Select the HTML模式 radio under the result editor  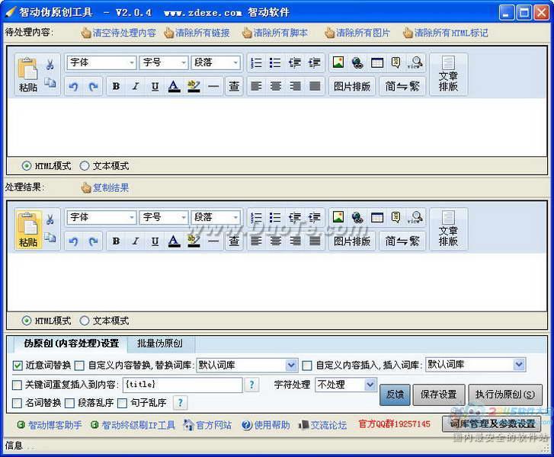coord(27,321)
